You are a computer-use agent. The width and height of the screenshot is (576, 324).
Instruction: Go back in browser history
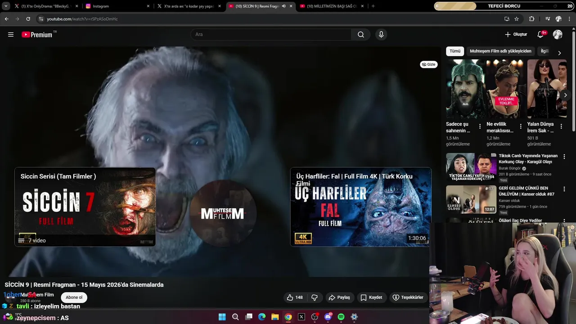click(x=6, y=19)
